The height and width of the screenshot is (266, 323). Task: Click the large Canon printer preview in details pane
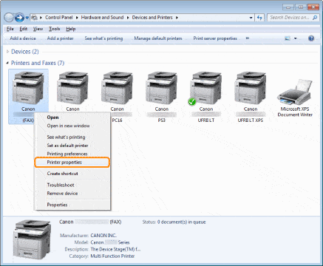pos(32,239)
